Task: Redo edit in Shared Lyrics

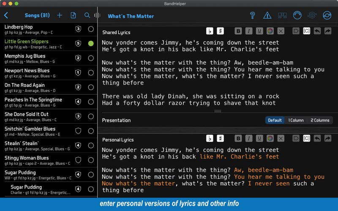Action: [x=328, y=31]
